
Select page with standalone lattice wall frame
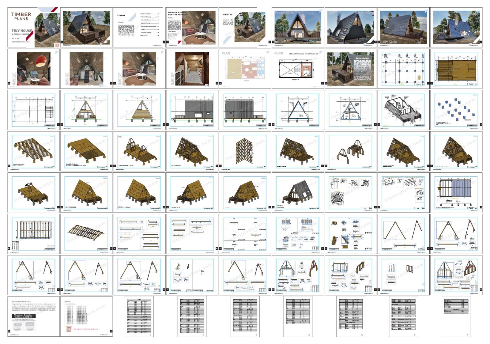click(245, 151)
